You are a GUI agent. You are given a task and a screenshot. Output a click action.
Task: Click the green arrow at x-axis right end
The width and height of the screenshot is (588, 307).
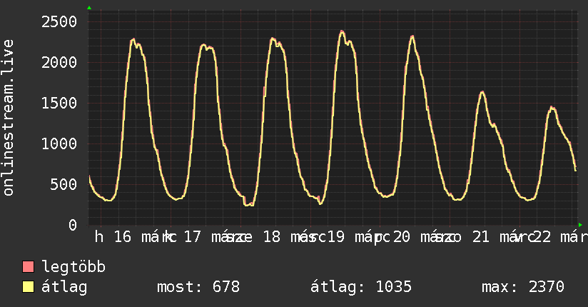(x=579, y=224)
